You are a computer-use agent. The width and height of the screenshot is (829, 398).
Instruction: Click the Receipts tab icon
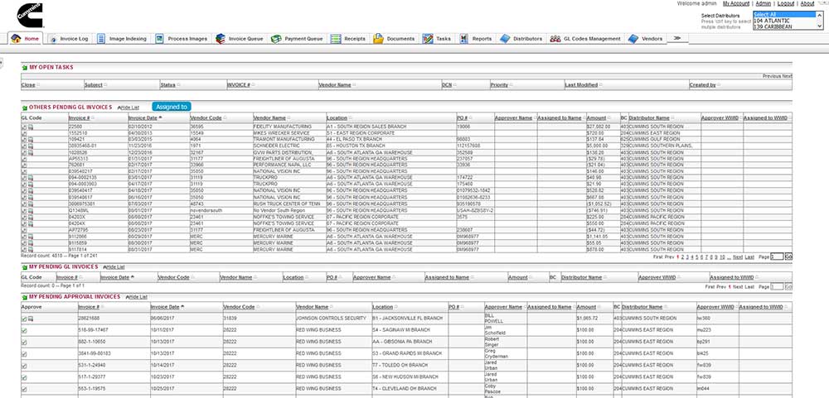point(337,39)
